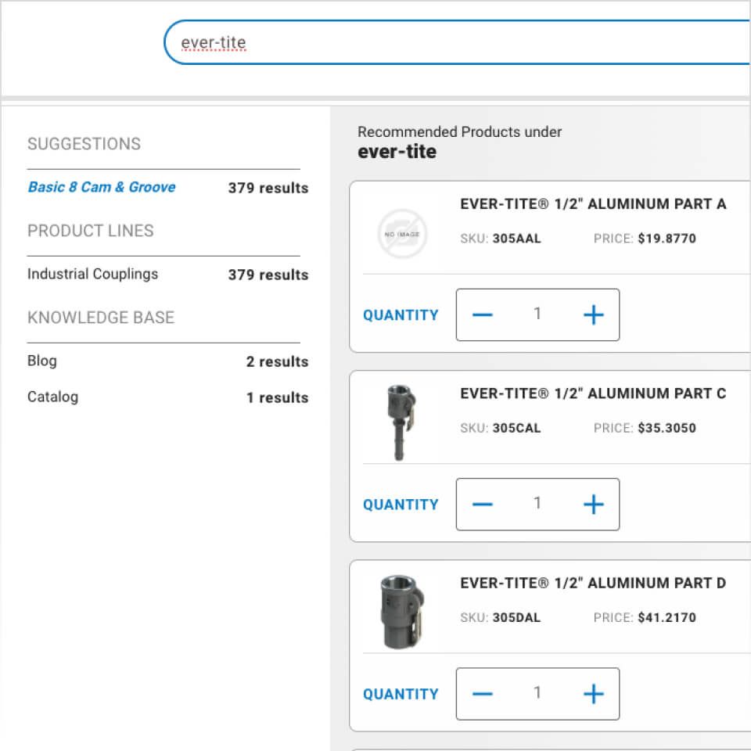Decrease quantity for EVER-TITE Part D
Image resolution: width=751 pixels, height=751 pixels.
(483, 693)
